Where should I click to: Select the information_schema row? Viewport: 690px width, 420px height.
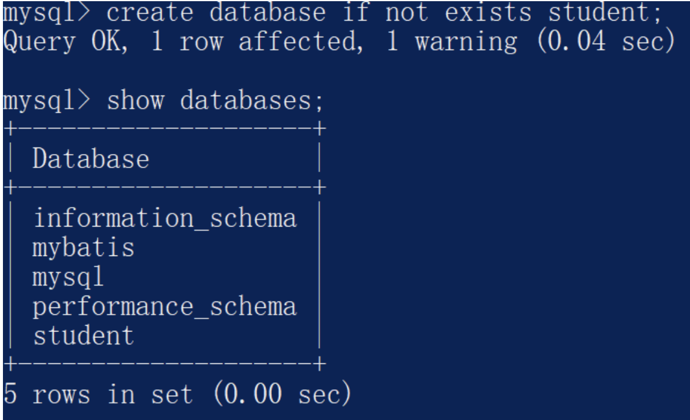click(x=165, y=218)
